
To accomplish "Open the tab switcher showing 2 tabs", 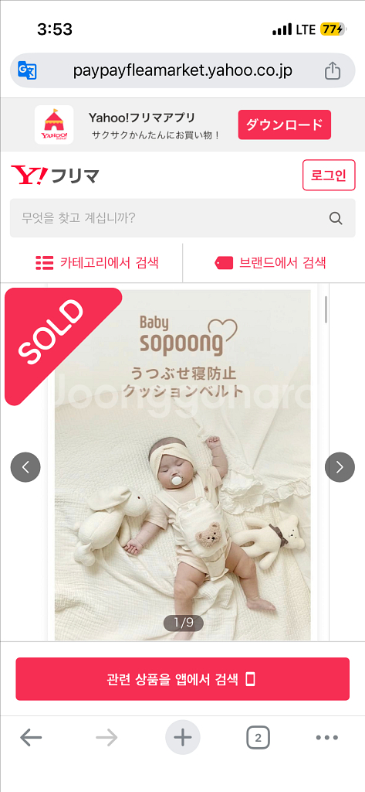I will tap(258, 738).
